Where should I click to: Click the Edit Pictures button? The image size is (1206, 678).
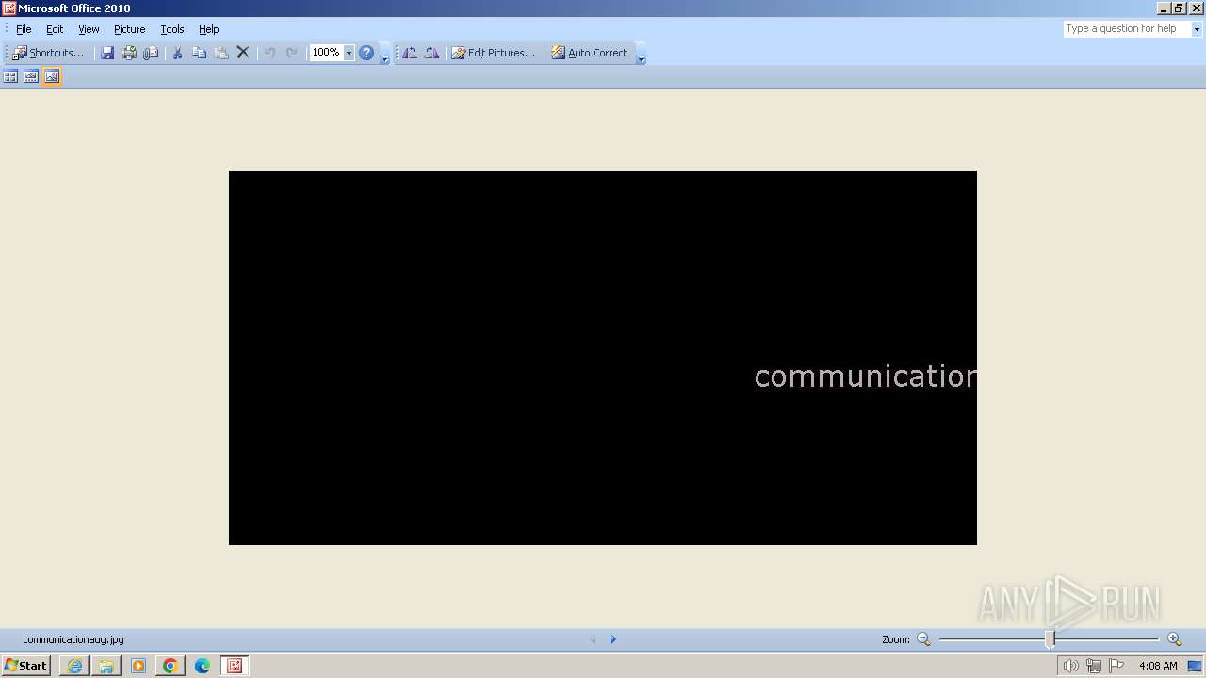[x=493, y=53]
